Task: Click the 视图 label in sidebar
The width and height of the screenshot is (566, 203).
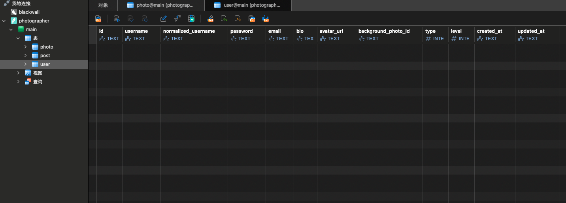Action: (38, 73)
